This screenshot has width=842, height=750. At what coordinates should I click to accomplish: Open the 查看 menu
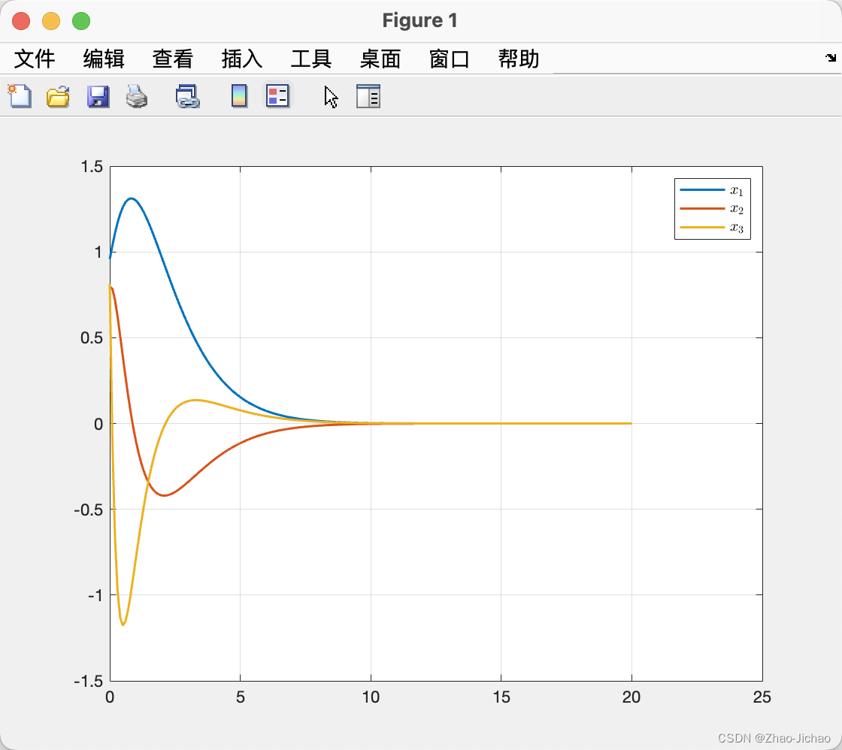point(172,59)
